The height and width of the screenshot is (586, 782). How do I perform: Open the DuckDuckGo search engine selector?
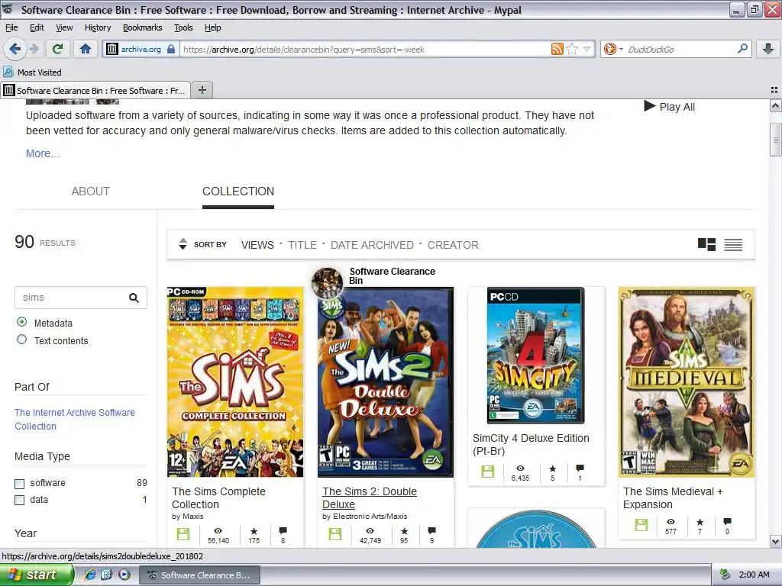tap(613, 49)
